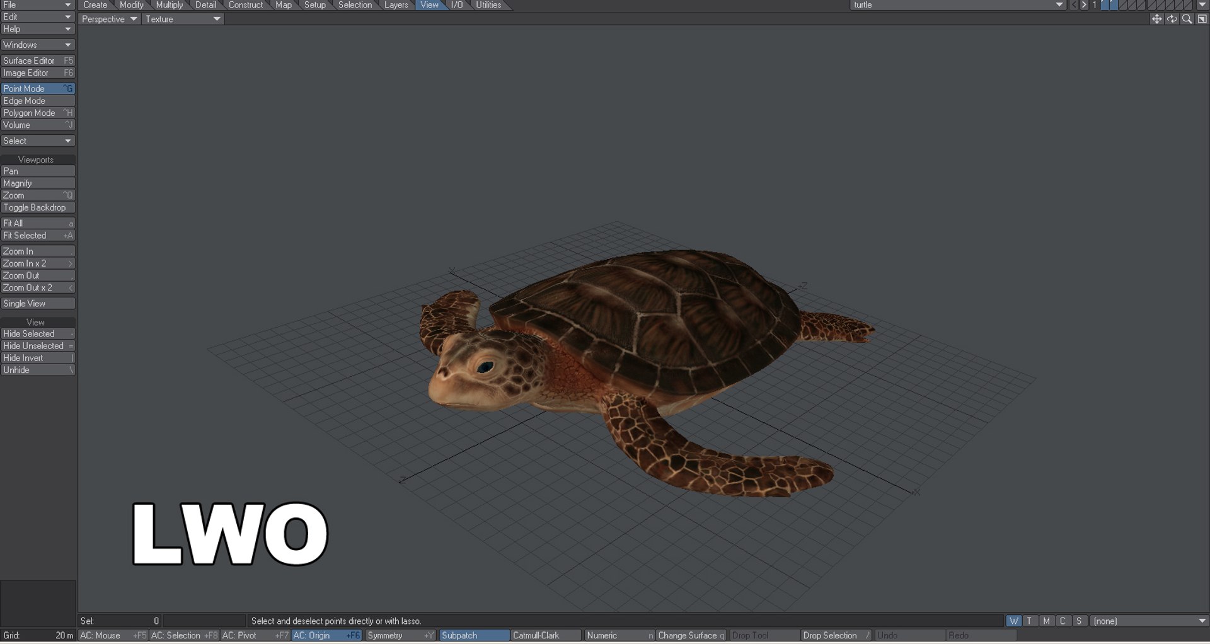This screenshot has height=644, width=1210.
Task: Click the viewport pan (move arrows) icon
Action: 1156,19
